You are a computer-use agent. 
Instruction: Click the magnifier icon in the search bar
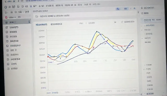(37, 16)
